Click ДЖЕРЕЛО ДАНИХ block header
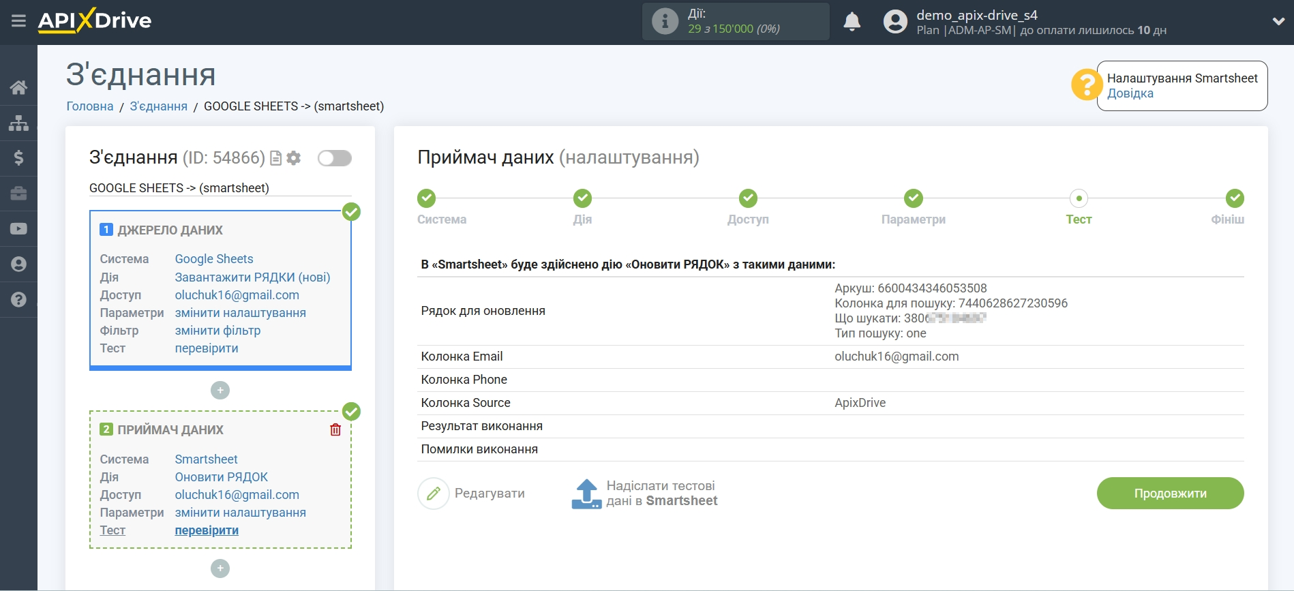 (170, 230)
